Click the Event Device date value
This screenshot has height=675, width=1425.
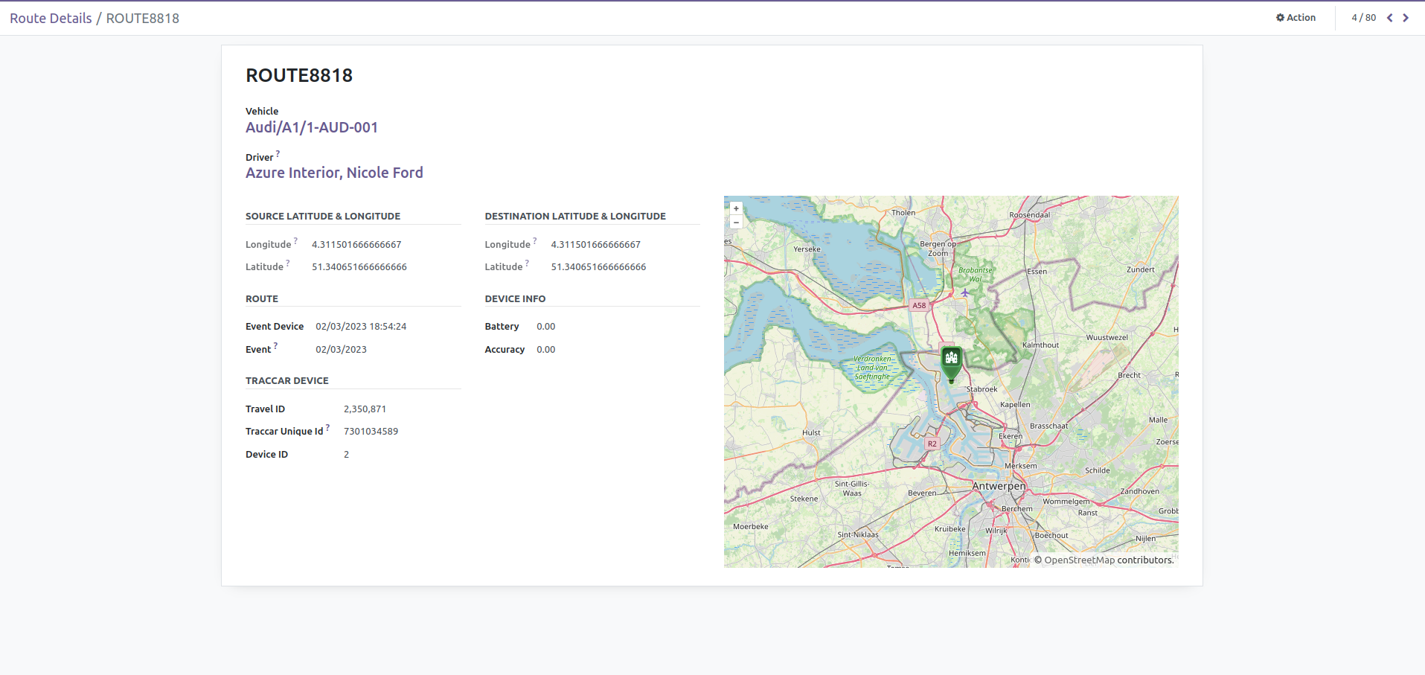pyautogui.click(x=361, y=327)
